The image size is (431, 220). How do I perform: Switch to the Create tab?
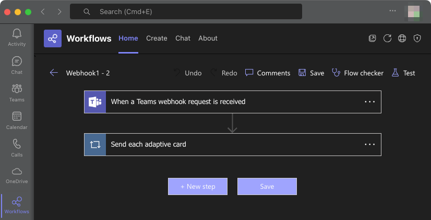click(157, 38)
